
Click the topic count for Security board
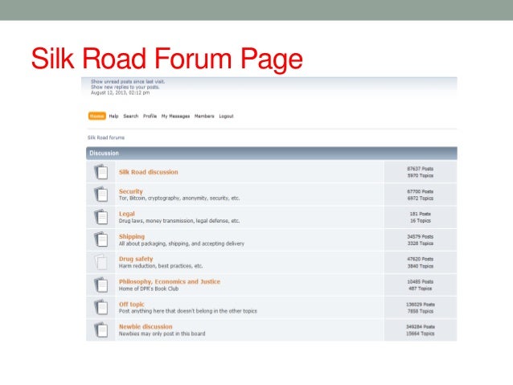[421, 199]
